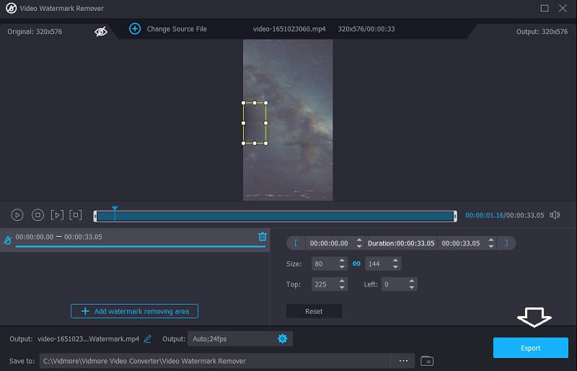Export the watermark-removed video

coord(530,348)
